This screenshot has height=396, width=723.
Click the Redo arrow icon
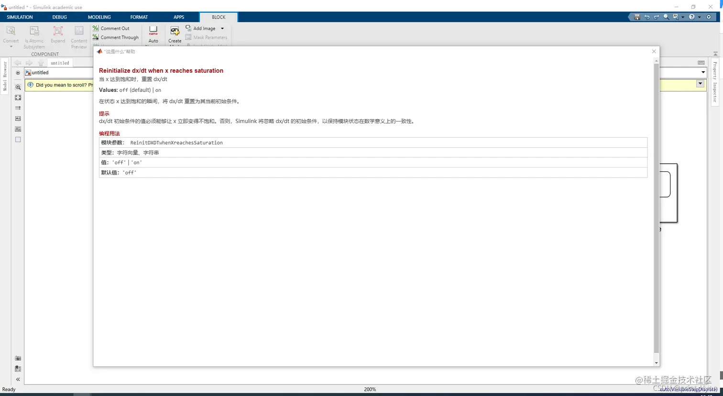(x=657, y=17)
